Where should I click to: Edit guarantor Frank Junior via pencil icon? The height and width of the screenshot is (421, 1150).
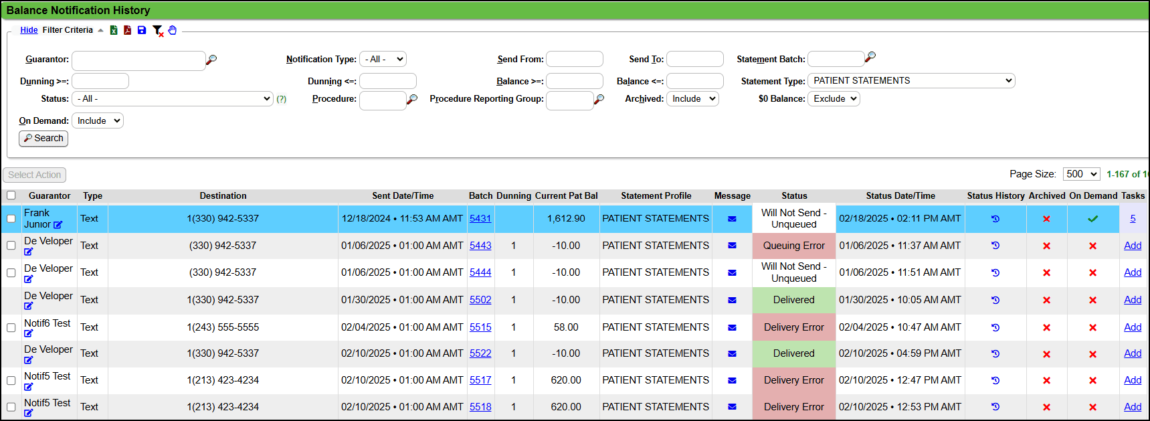(x=58, y=225)
